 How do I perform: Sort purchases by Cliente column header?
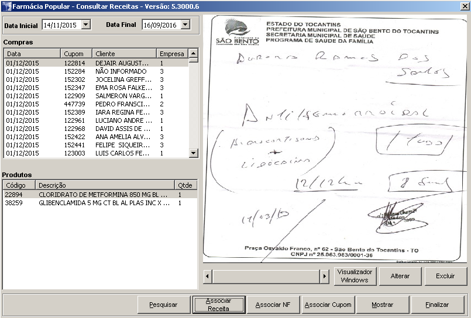point(124,54)
